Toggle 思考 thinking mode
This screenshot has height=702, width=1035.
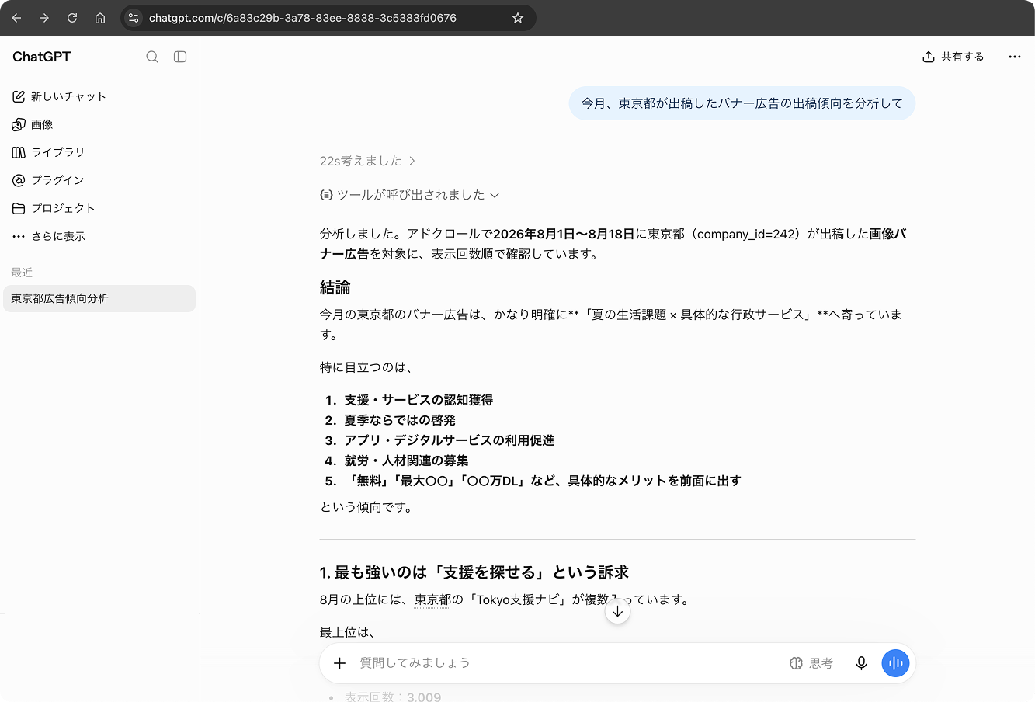[x=811, y=663]
